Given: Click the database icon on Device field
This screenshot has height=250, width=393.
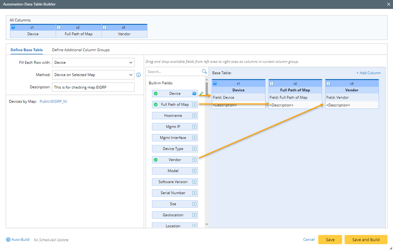Looking at the screenshot, I should [194, 94].
